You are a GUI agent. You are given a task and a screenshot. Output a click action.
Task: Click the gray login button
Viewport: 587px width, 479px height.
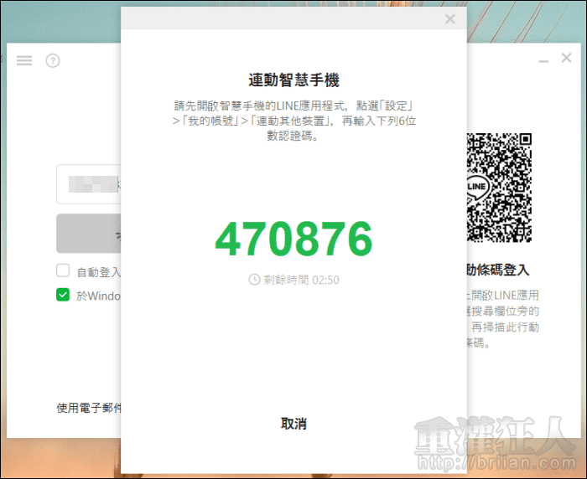[x=88, y=234]
